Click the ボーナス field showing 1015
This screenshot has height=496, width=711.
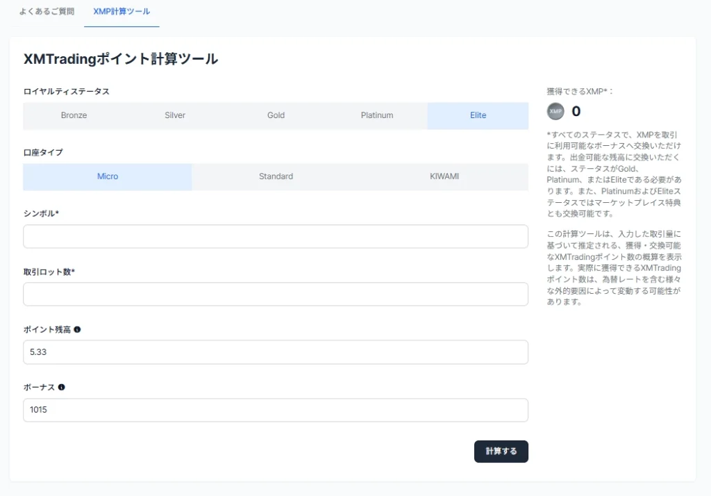pos(276,410)
